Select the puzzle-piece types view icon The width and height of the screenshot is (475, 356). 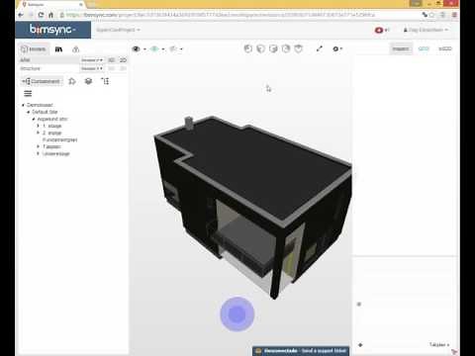click(x=72, y=81)
